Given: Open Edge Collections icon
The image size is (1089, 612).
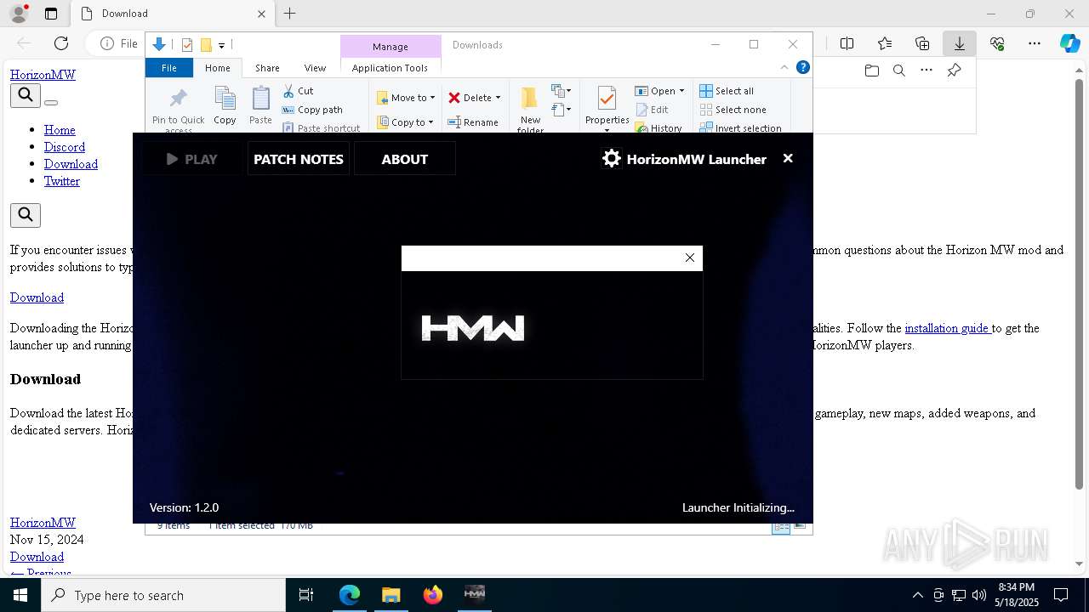Looking at the screenshot, I should (922, 43).
